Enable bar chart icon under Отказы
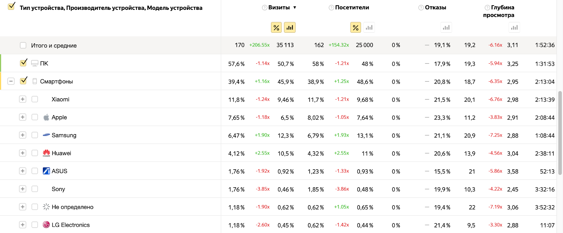 [446, 27]
